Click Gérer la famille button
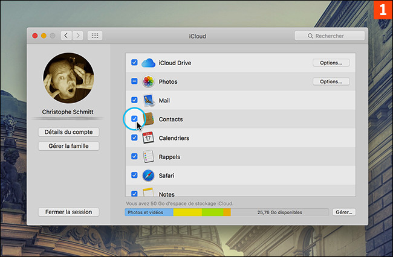The image size is (393, 257). pyautogui.click(x=68, y=146)
